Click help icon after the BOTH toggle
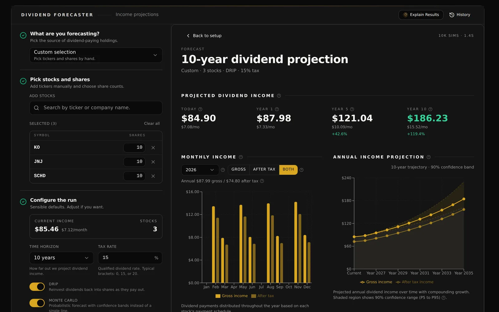This screenshot has width=499, height=312. (301, 170)
